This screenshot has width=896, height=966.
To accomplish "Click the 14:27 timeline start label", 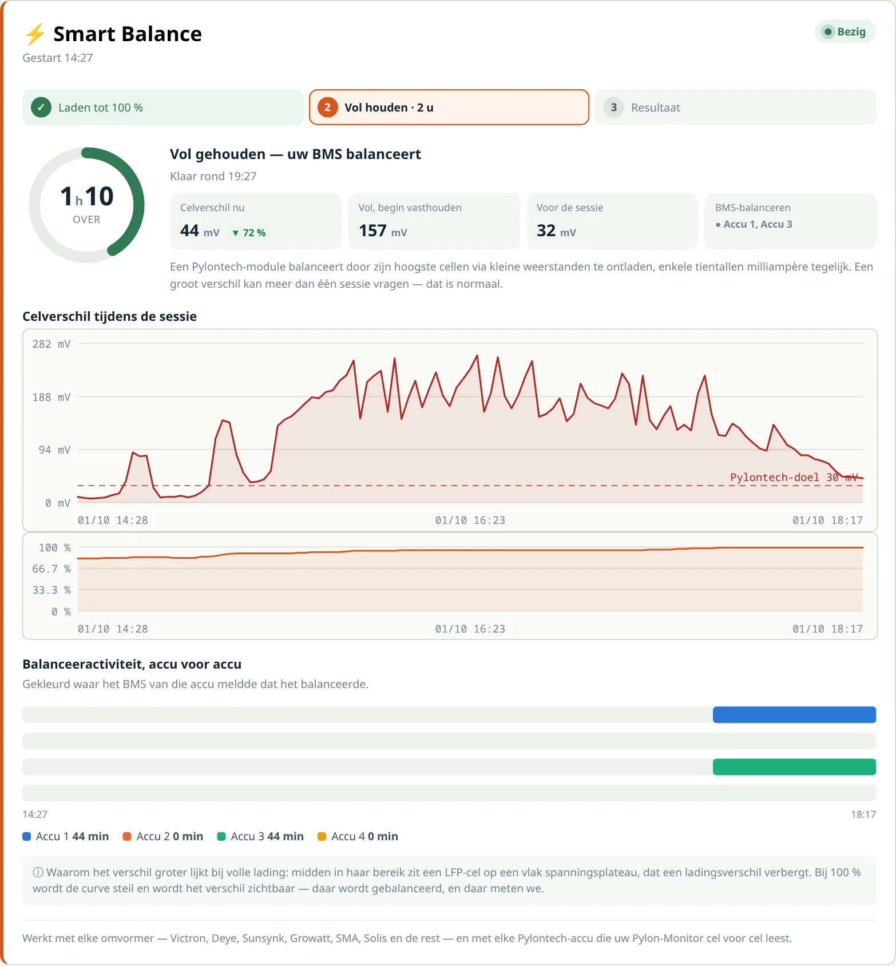I will click(35, 814).
